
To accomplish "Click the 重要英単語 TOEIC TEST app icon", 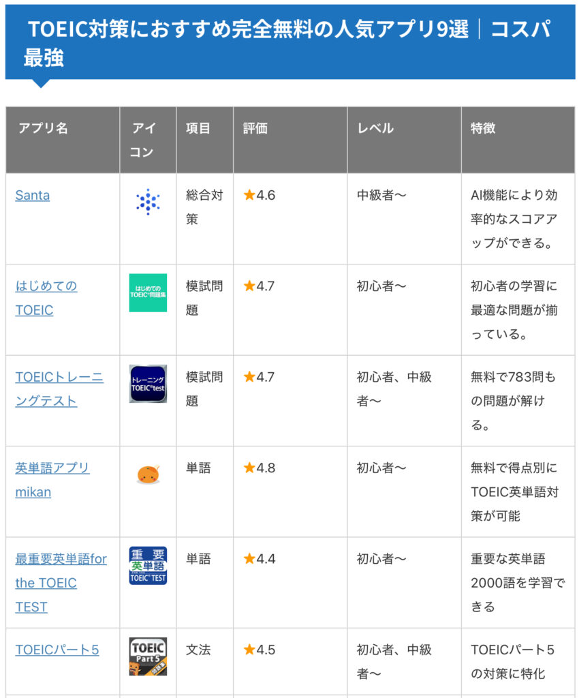I will (148, 565).
